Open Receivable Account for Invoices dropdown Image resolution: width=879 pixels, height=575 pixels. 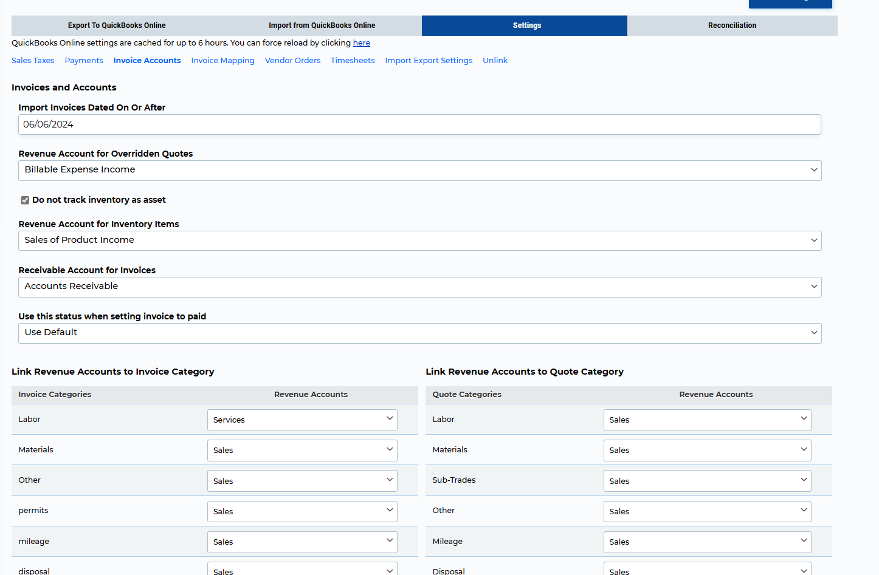[x=419, y=287]
